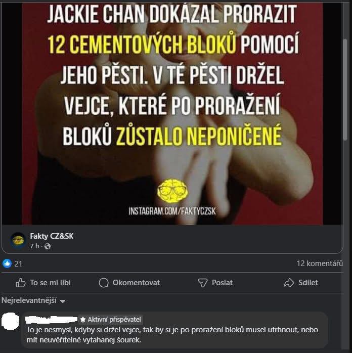Screen dimensions: 352x353
Task: Click the speech bubble Okomentovat icon
Action: pos(104,283)
